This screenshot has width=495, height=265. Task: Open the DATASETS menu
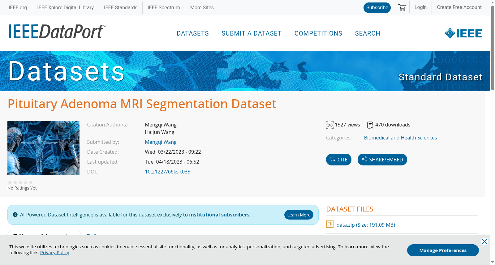tap(193, 33)
